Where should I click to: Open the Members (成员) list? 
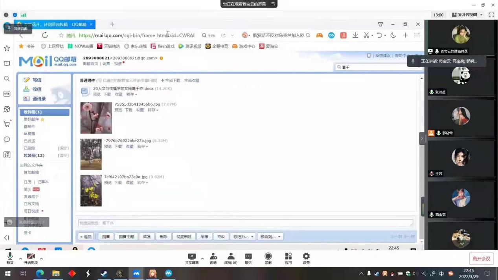coord(231,258)
